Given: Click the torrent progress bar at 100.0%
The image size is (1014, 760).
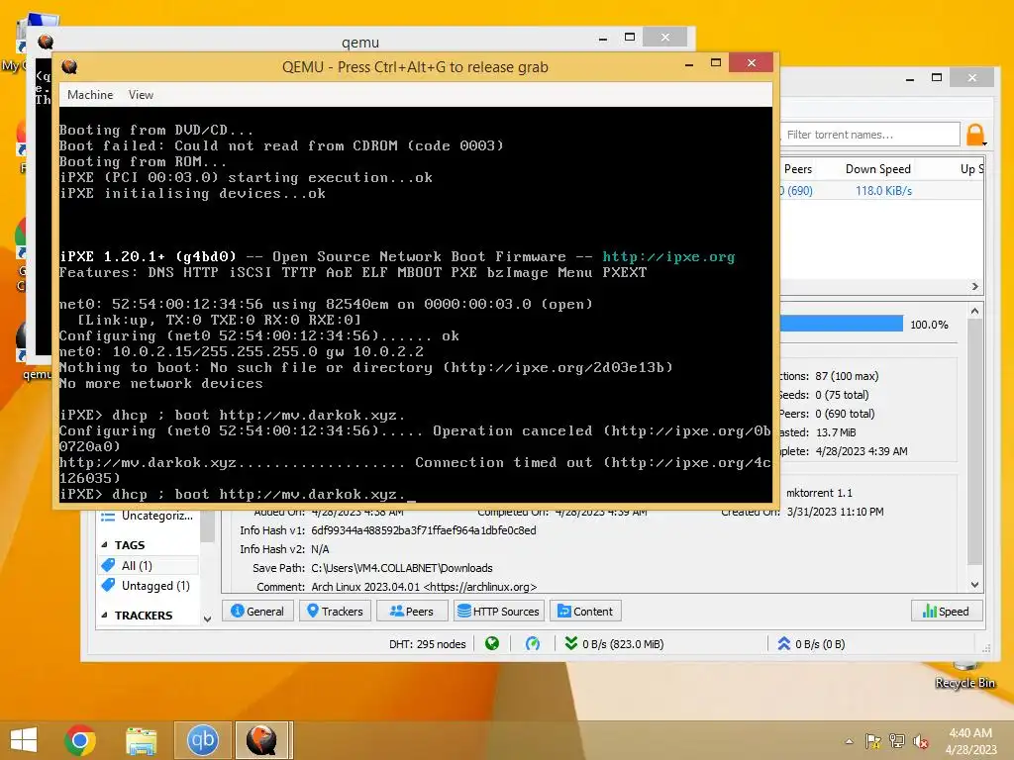Looking at the screenshot, I should tap(842, 324).
